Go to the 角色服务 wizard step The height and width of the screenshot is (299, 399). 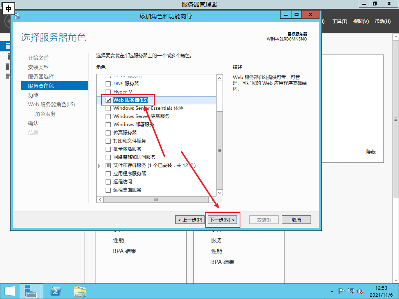coord(45,114)
